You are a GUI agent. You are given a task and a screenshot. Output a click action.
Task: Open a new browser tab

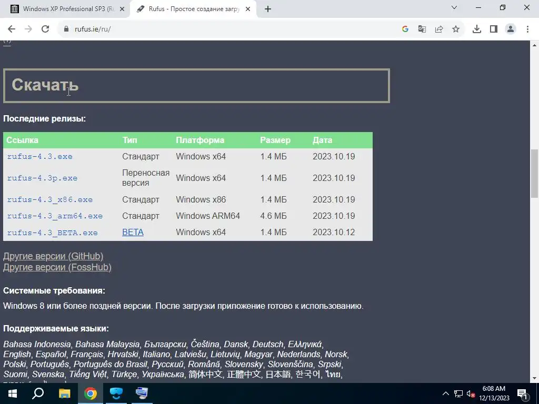(x=268, y=9)
